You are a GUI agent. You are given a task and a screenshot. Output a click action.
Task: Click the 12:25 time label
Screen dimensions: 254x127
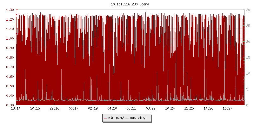(189, 109)
